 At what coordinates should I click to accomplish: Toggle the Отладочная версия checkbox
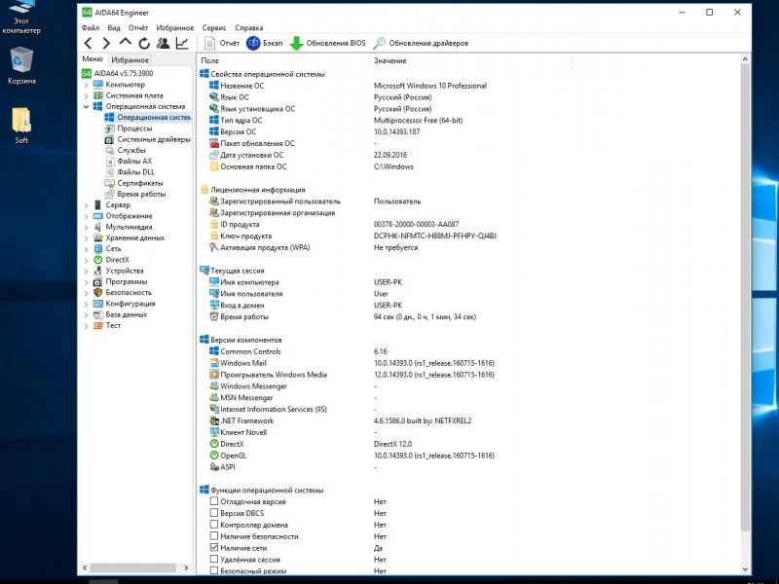tap(214, 501)
